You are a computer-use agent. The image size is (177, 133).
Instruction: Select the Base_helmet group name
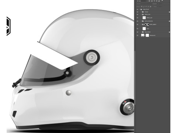click(x=147, y=32)
